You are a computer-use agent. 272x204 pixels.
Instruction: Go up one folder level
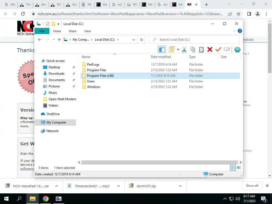pyautogui.click(x=59, y=40)
